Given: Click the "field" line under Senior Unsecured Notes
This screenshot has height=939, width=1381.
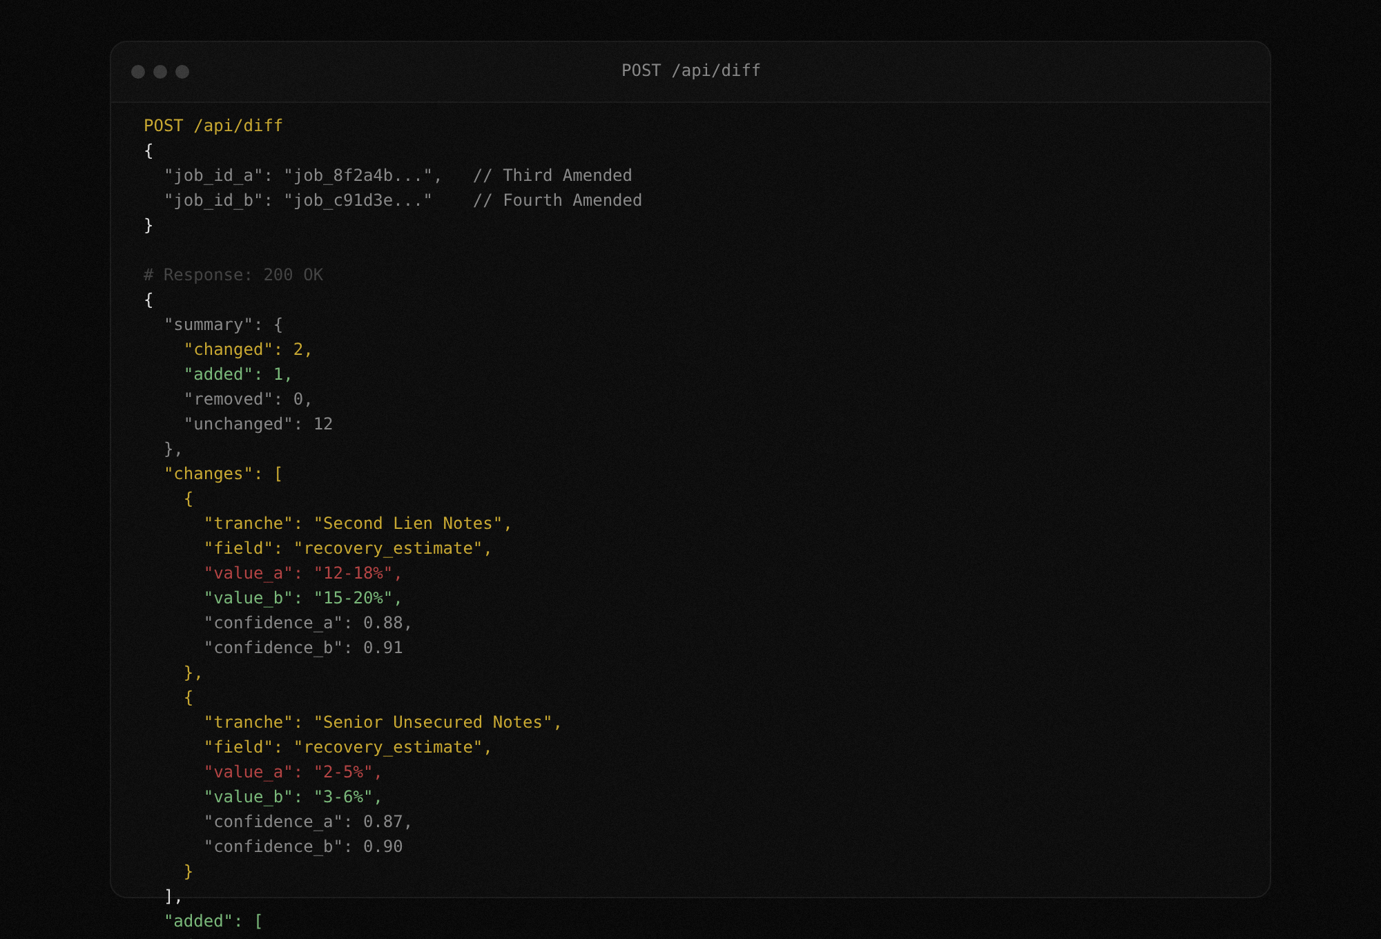Looking at the screenshot, I should 348,748.
